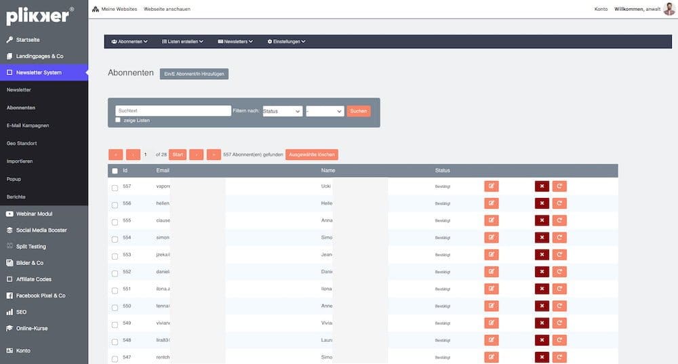Tick the checkbox in row 552
Viewport: 678px width, 364px height.
pos(115,273)
